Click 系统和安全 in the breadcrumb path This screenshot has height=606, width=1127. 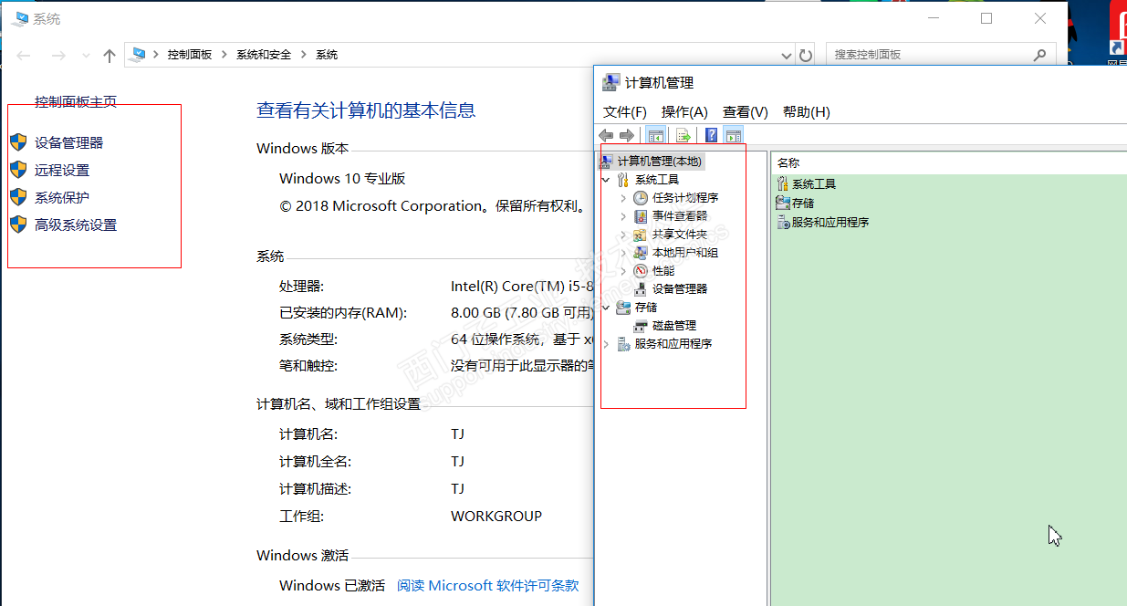(264, 55)
